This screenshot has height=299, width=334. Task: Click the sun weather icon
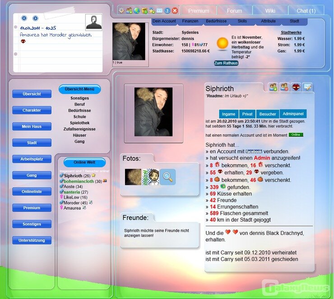pyautogui.click(x=223, y=43)
